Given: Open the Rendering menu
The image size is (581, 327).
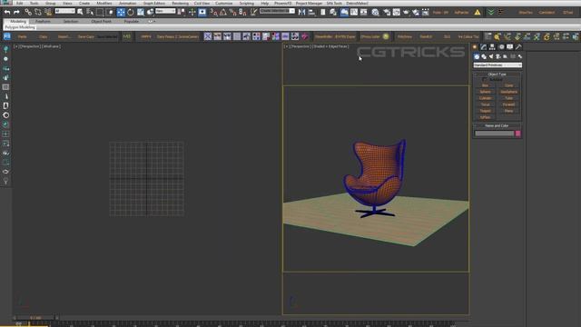Looking at the screenshot, I should (180, 3).
